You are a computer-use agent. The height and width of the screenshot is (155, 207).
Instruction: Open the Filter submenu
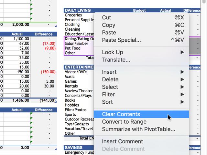coord(141,95)
